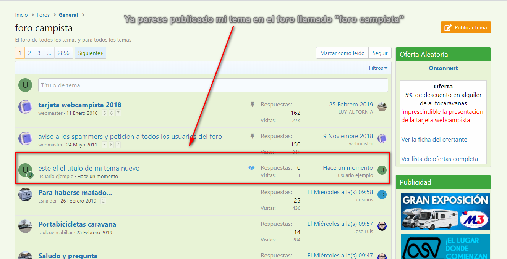The image size is (507, 259).
Task: Open thread Portabicicletas caravana
Action: 77,224
